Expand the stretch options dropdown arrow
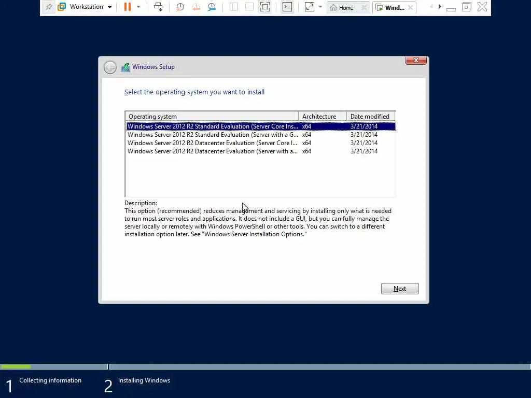 320,7
